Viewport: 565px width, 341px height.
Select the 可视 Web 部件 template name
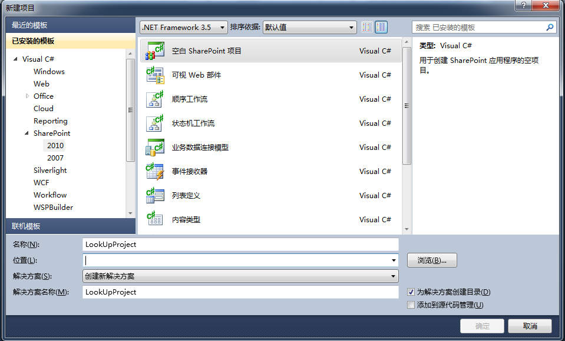196,75
